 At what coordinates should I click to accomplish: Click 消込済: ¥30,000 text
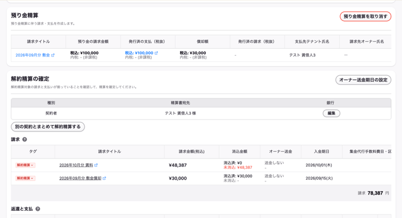(238, 176)
